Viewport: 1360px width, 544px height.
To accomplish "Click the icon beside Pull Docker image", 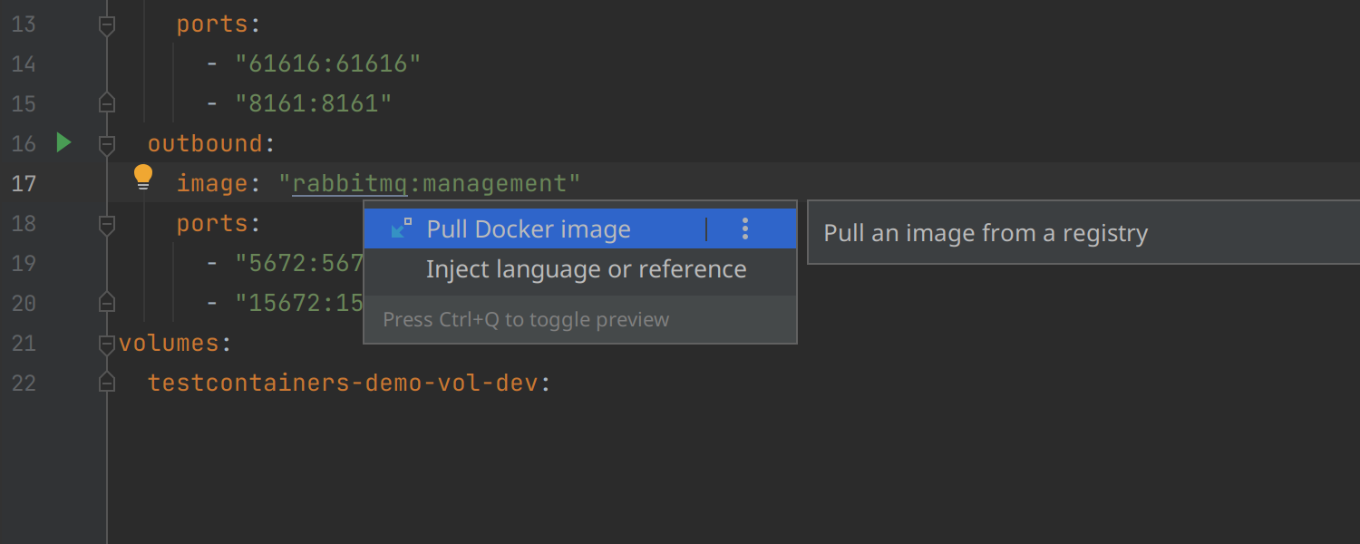I will coord(402,228).
